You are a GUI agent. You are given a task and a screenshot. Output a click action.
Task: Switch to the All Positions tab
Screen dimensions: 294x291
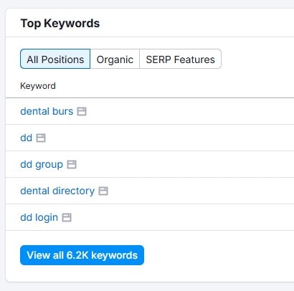55,59
